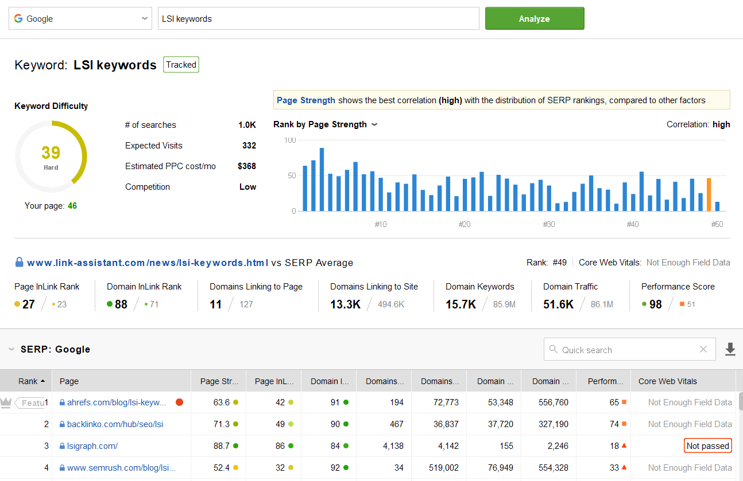
Task: Click the Domain Keywords value 15.7K
Action: pos(461,304)
